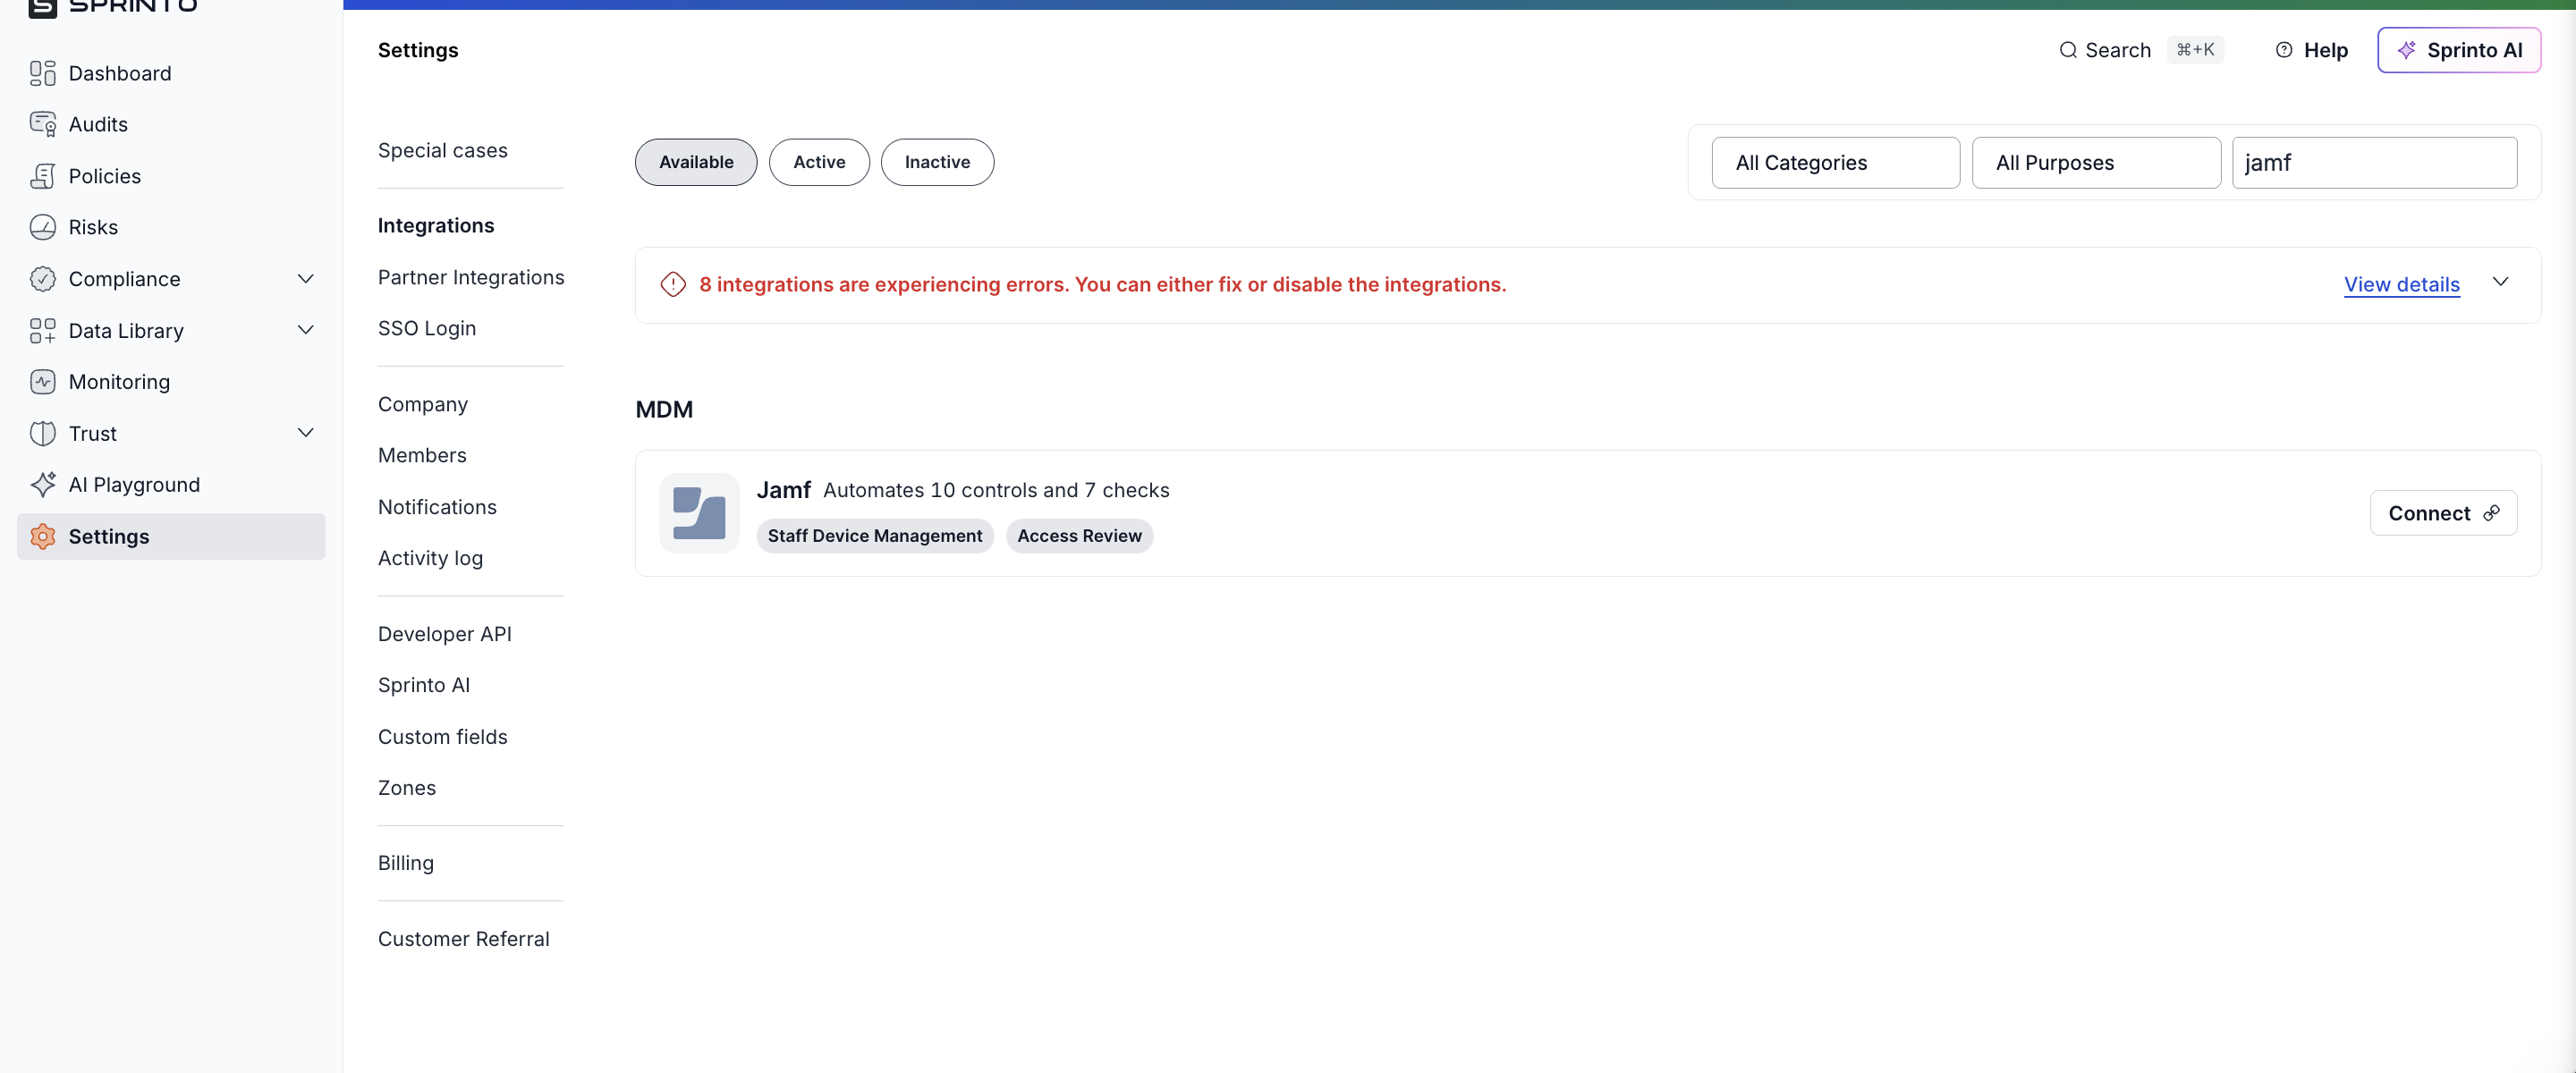The height and width of the screenshot is (1073, 2576).
Task: Select the Available filter pill
Action: [695, 162]
